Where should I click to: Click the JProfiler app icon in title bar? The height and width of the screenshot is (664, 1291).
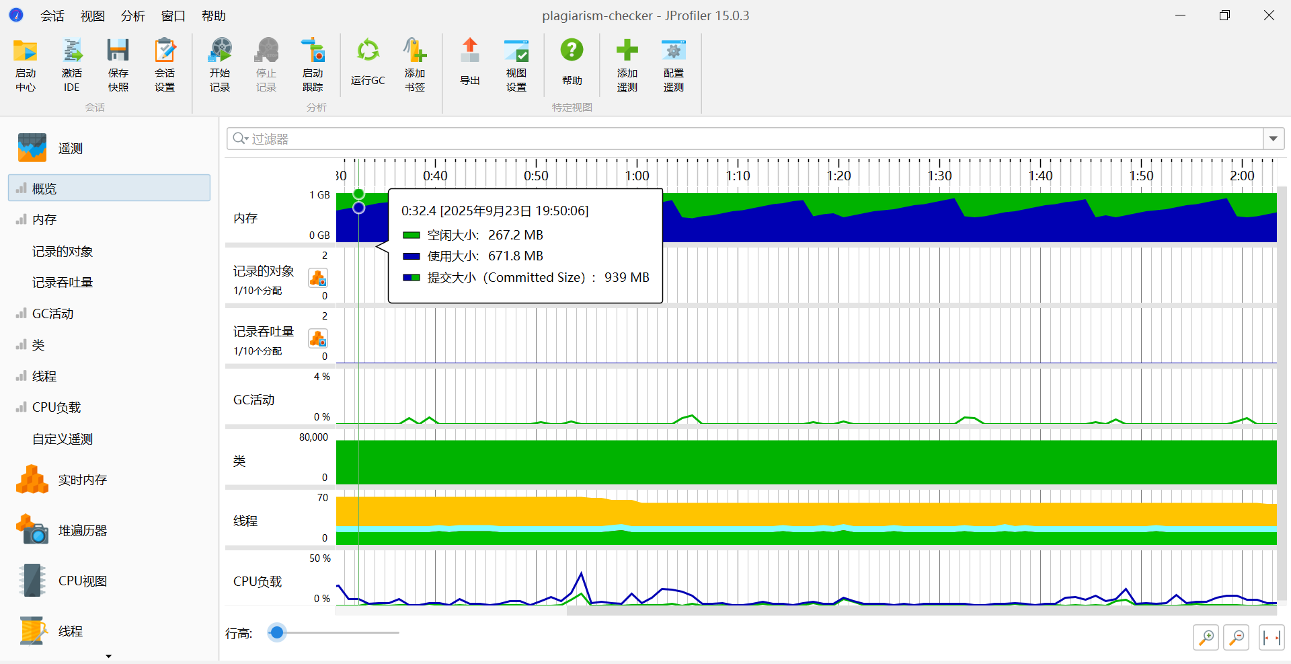pyautogui.click(x=16, y=15)
